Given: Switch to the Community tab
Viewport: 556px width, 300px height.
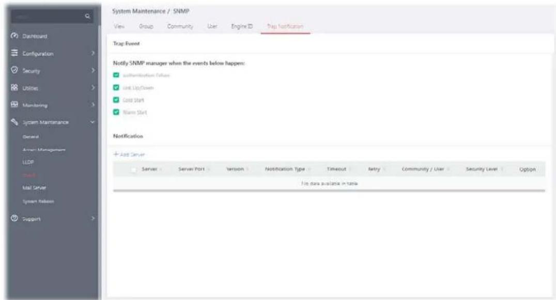Looking at the screenshot, I should pos(180,26).
